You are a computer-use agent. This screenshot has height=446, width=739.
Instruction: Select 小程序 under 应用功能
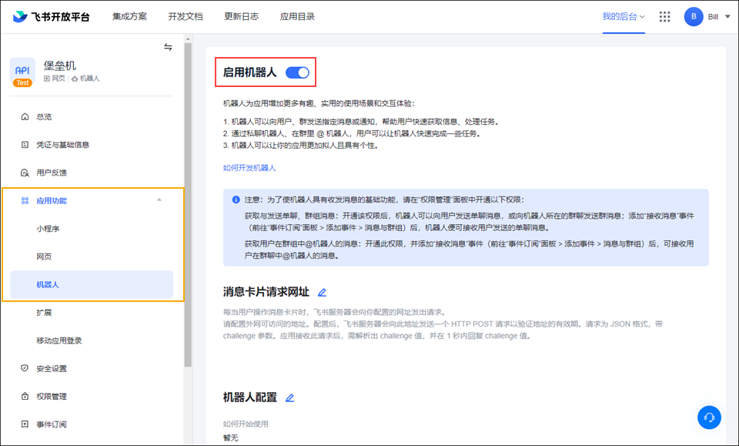click(48, 229)
